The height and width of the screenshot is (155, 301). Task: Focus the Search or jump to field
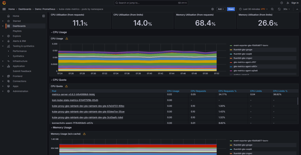151,3
